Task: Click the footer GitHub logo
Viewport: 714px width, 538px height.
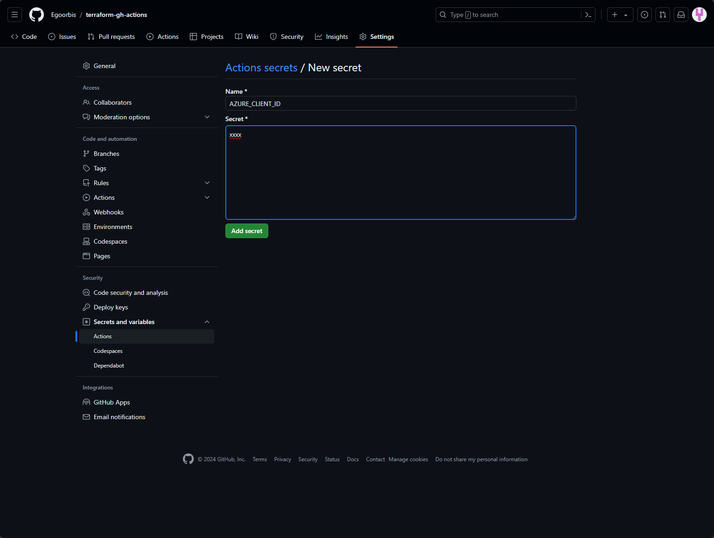Action: 188,459
